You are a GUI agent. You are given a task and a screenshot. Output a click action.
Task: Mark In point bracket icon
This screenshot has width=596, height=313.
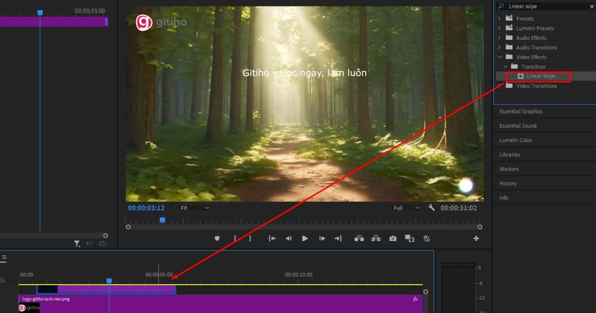coord(234,238)
